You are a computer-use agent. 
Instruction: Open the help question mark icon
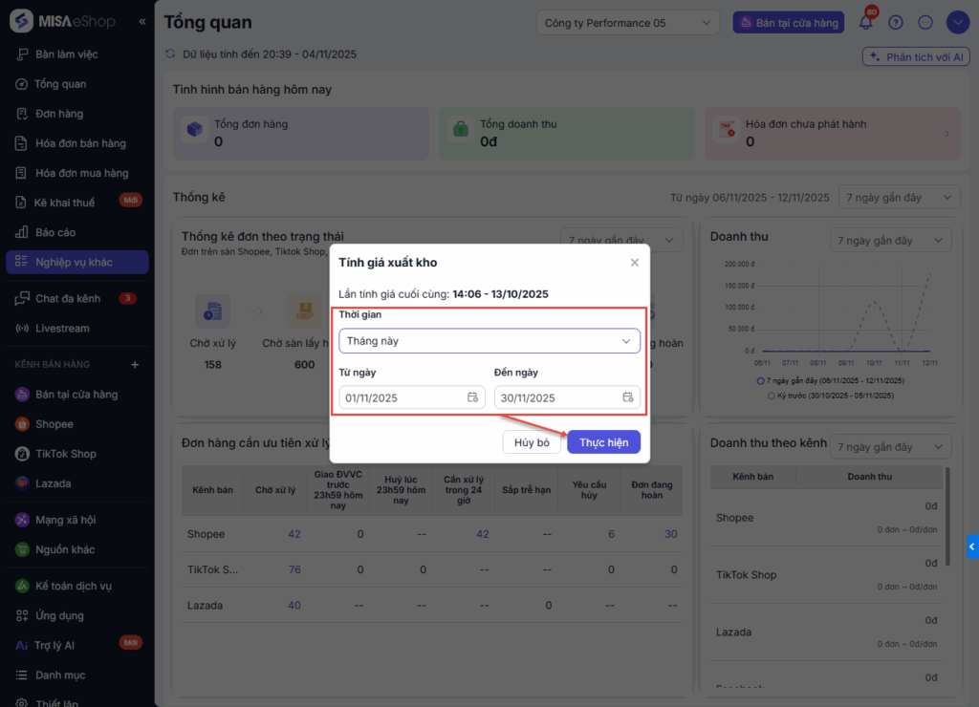pyautogui.click(x=896, y=23)
